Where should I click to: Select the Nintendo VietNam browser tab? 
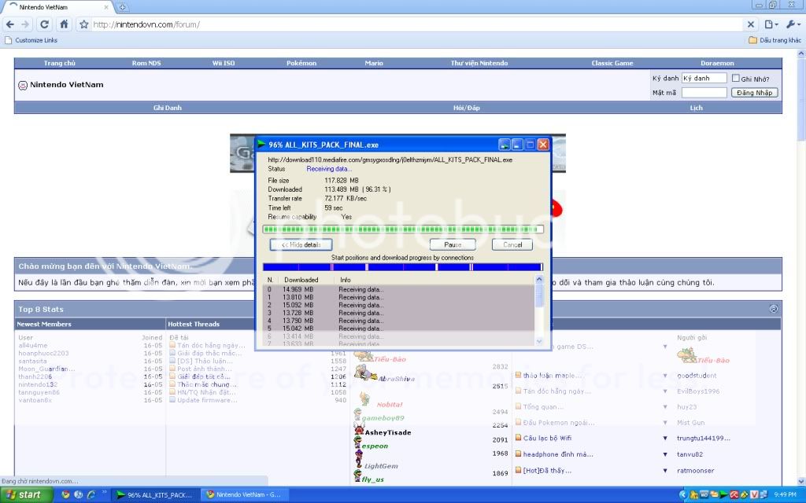pos(57,7)
